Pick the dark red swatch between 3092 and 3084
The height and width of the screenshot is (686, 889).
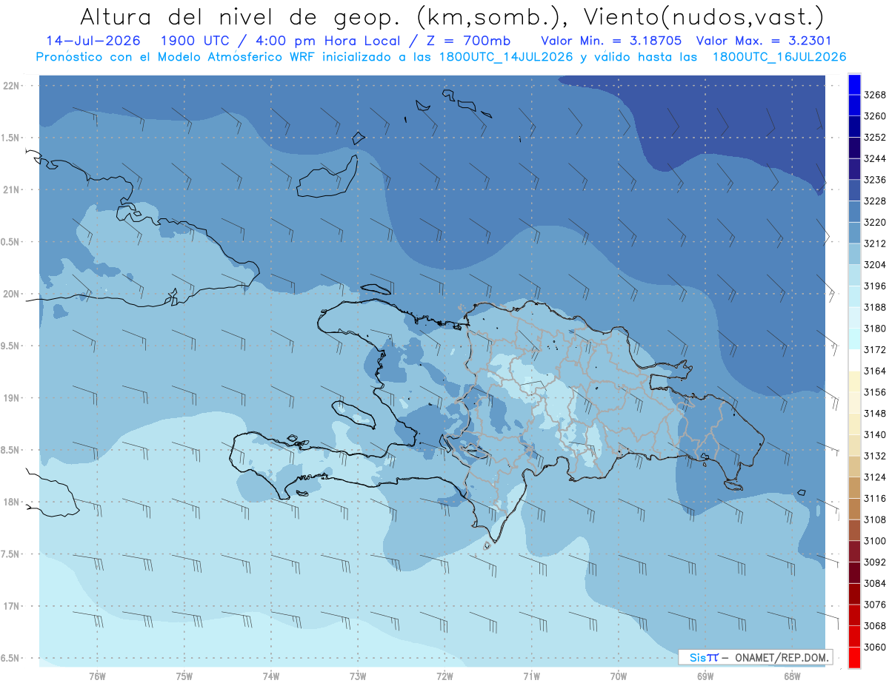click(x=854, y=572)
